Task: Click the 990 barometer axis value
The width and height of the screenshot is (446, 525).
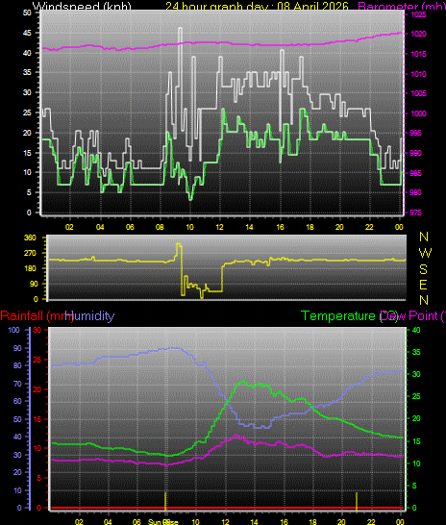Action: pos(416,153)
